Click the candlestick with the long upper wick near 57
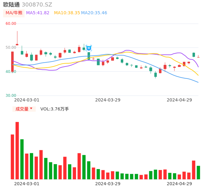This screenshot has height=188, width=213. (x=17, y=38)
